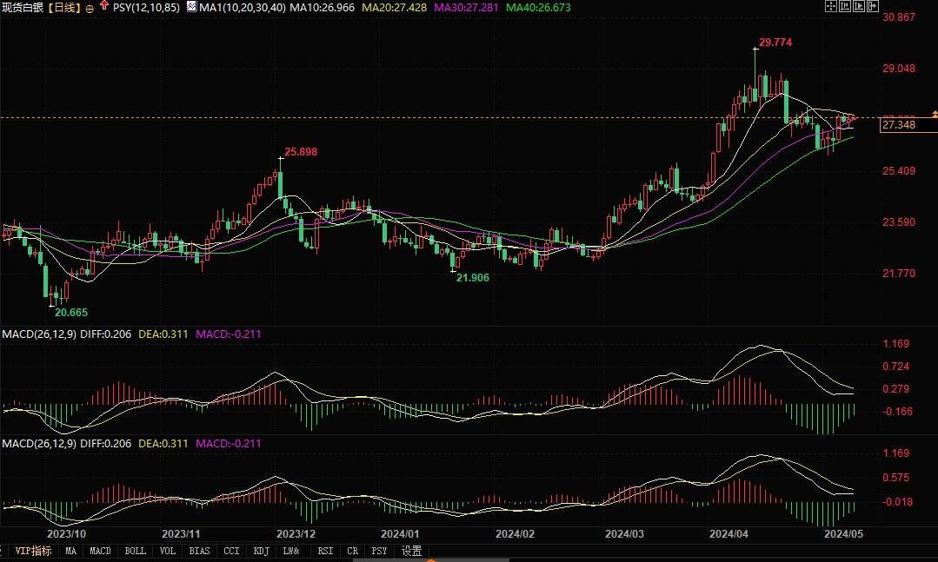938x562 pixels.
Task: Switch to the KDJ indicator tab
Action: pos(260,550)
